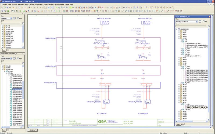Close the Klemmenleisten panel with its X
The height and width of the screenshot is (134, 215).
(x=24, y=14)
